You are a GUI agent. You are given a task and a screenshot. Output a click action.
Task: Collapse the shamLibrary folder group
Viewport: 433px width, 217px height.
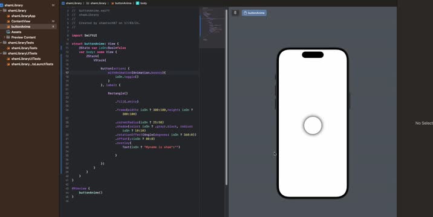(x=1, y=10)
